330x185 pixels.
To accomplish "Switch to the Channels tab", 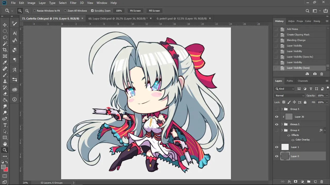I will coord(303,81).
